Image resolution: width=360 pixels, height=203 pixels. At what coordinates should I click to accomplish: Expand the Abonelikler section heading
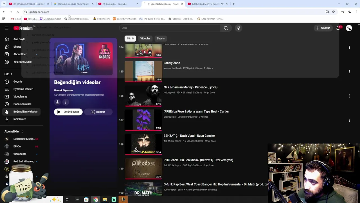14,131
